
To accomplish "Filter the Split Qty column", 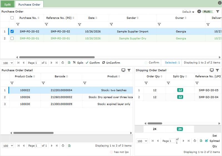I will (x=168, y=83).
